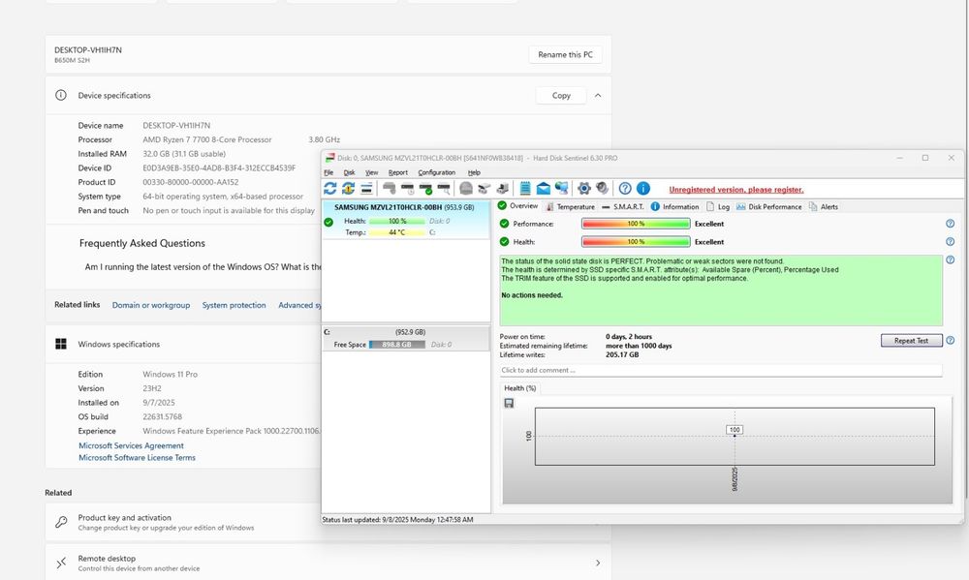The width and height of the screenshot is (969, 580).
Task: Click the question mark help toolbar icon
Action: [625, 189]
